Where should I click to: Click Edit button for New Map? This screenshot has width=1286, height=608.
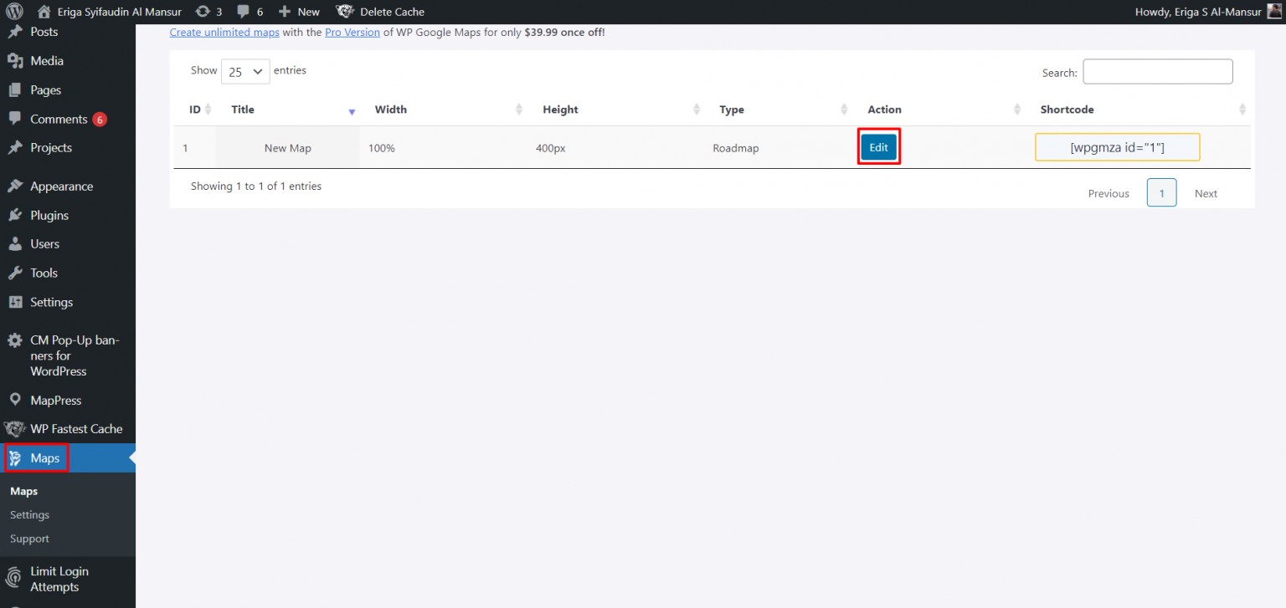878,147
